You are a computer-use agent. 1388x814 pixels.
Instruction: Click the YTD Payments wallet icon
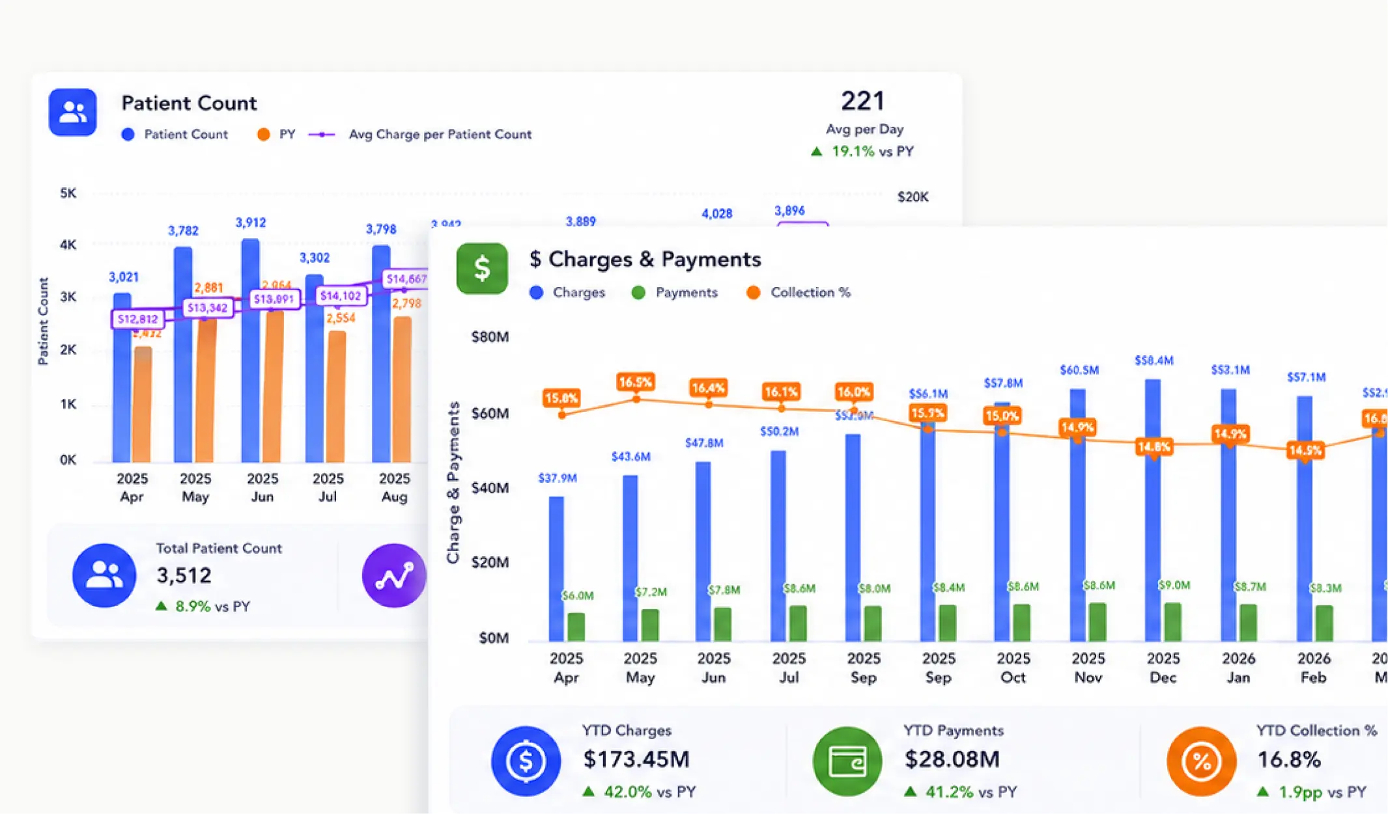(847, 761)
